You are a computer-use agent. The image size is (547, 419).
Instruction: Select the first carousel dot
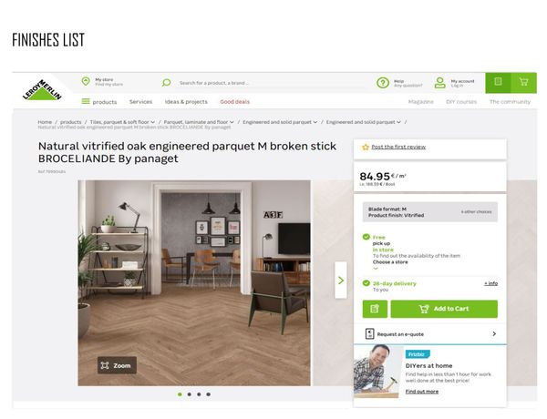click(180, 394)
